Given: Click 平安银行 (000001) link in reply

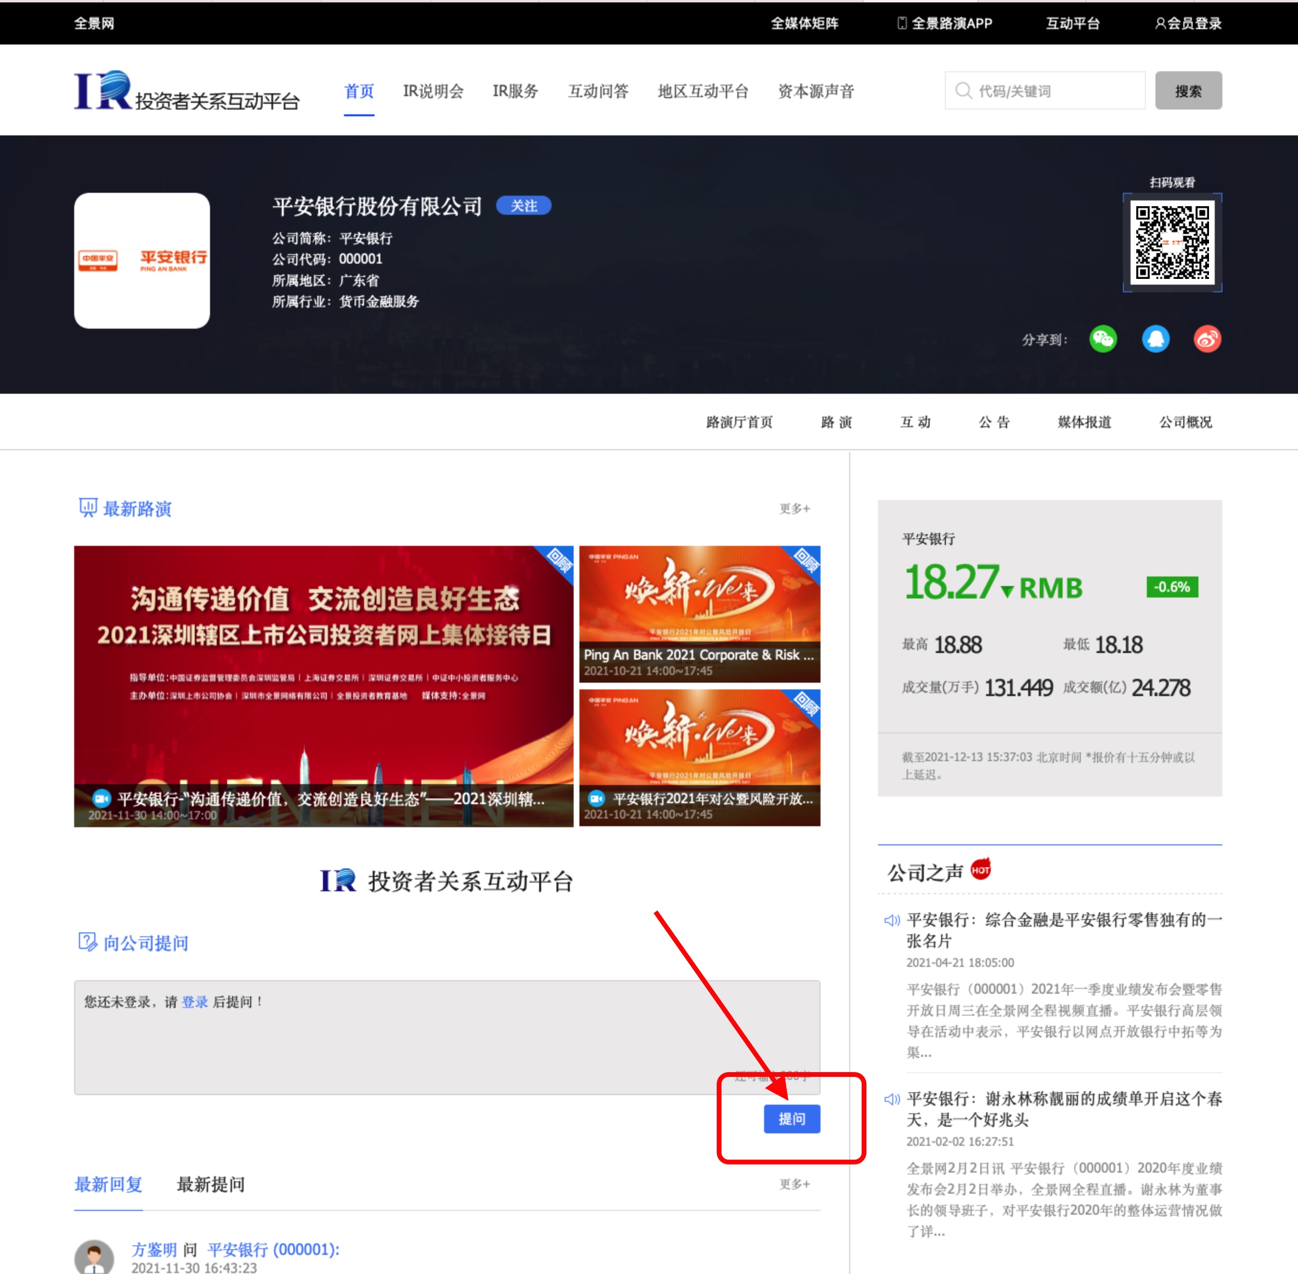Looking at the screenshot, I should 274,1249.
